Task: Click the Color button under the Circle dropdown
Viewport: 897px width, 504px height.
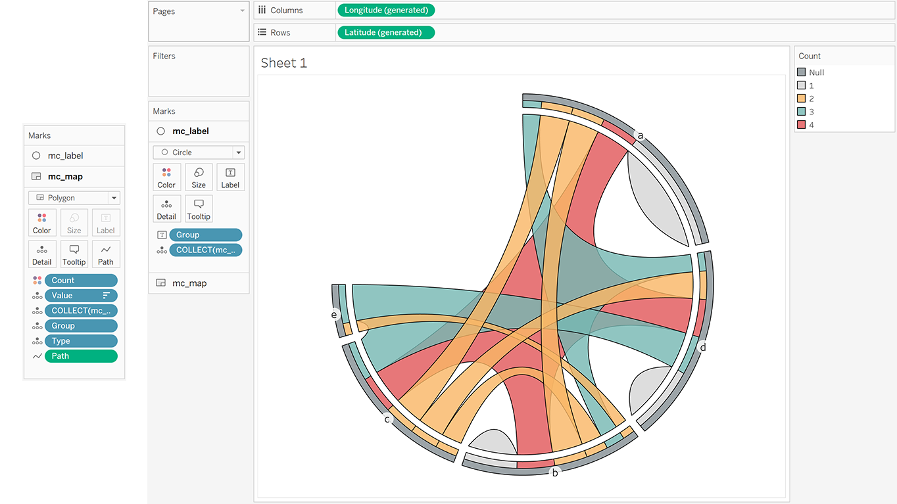Action: (166, 177)
